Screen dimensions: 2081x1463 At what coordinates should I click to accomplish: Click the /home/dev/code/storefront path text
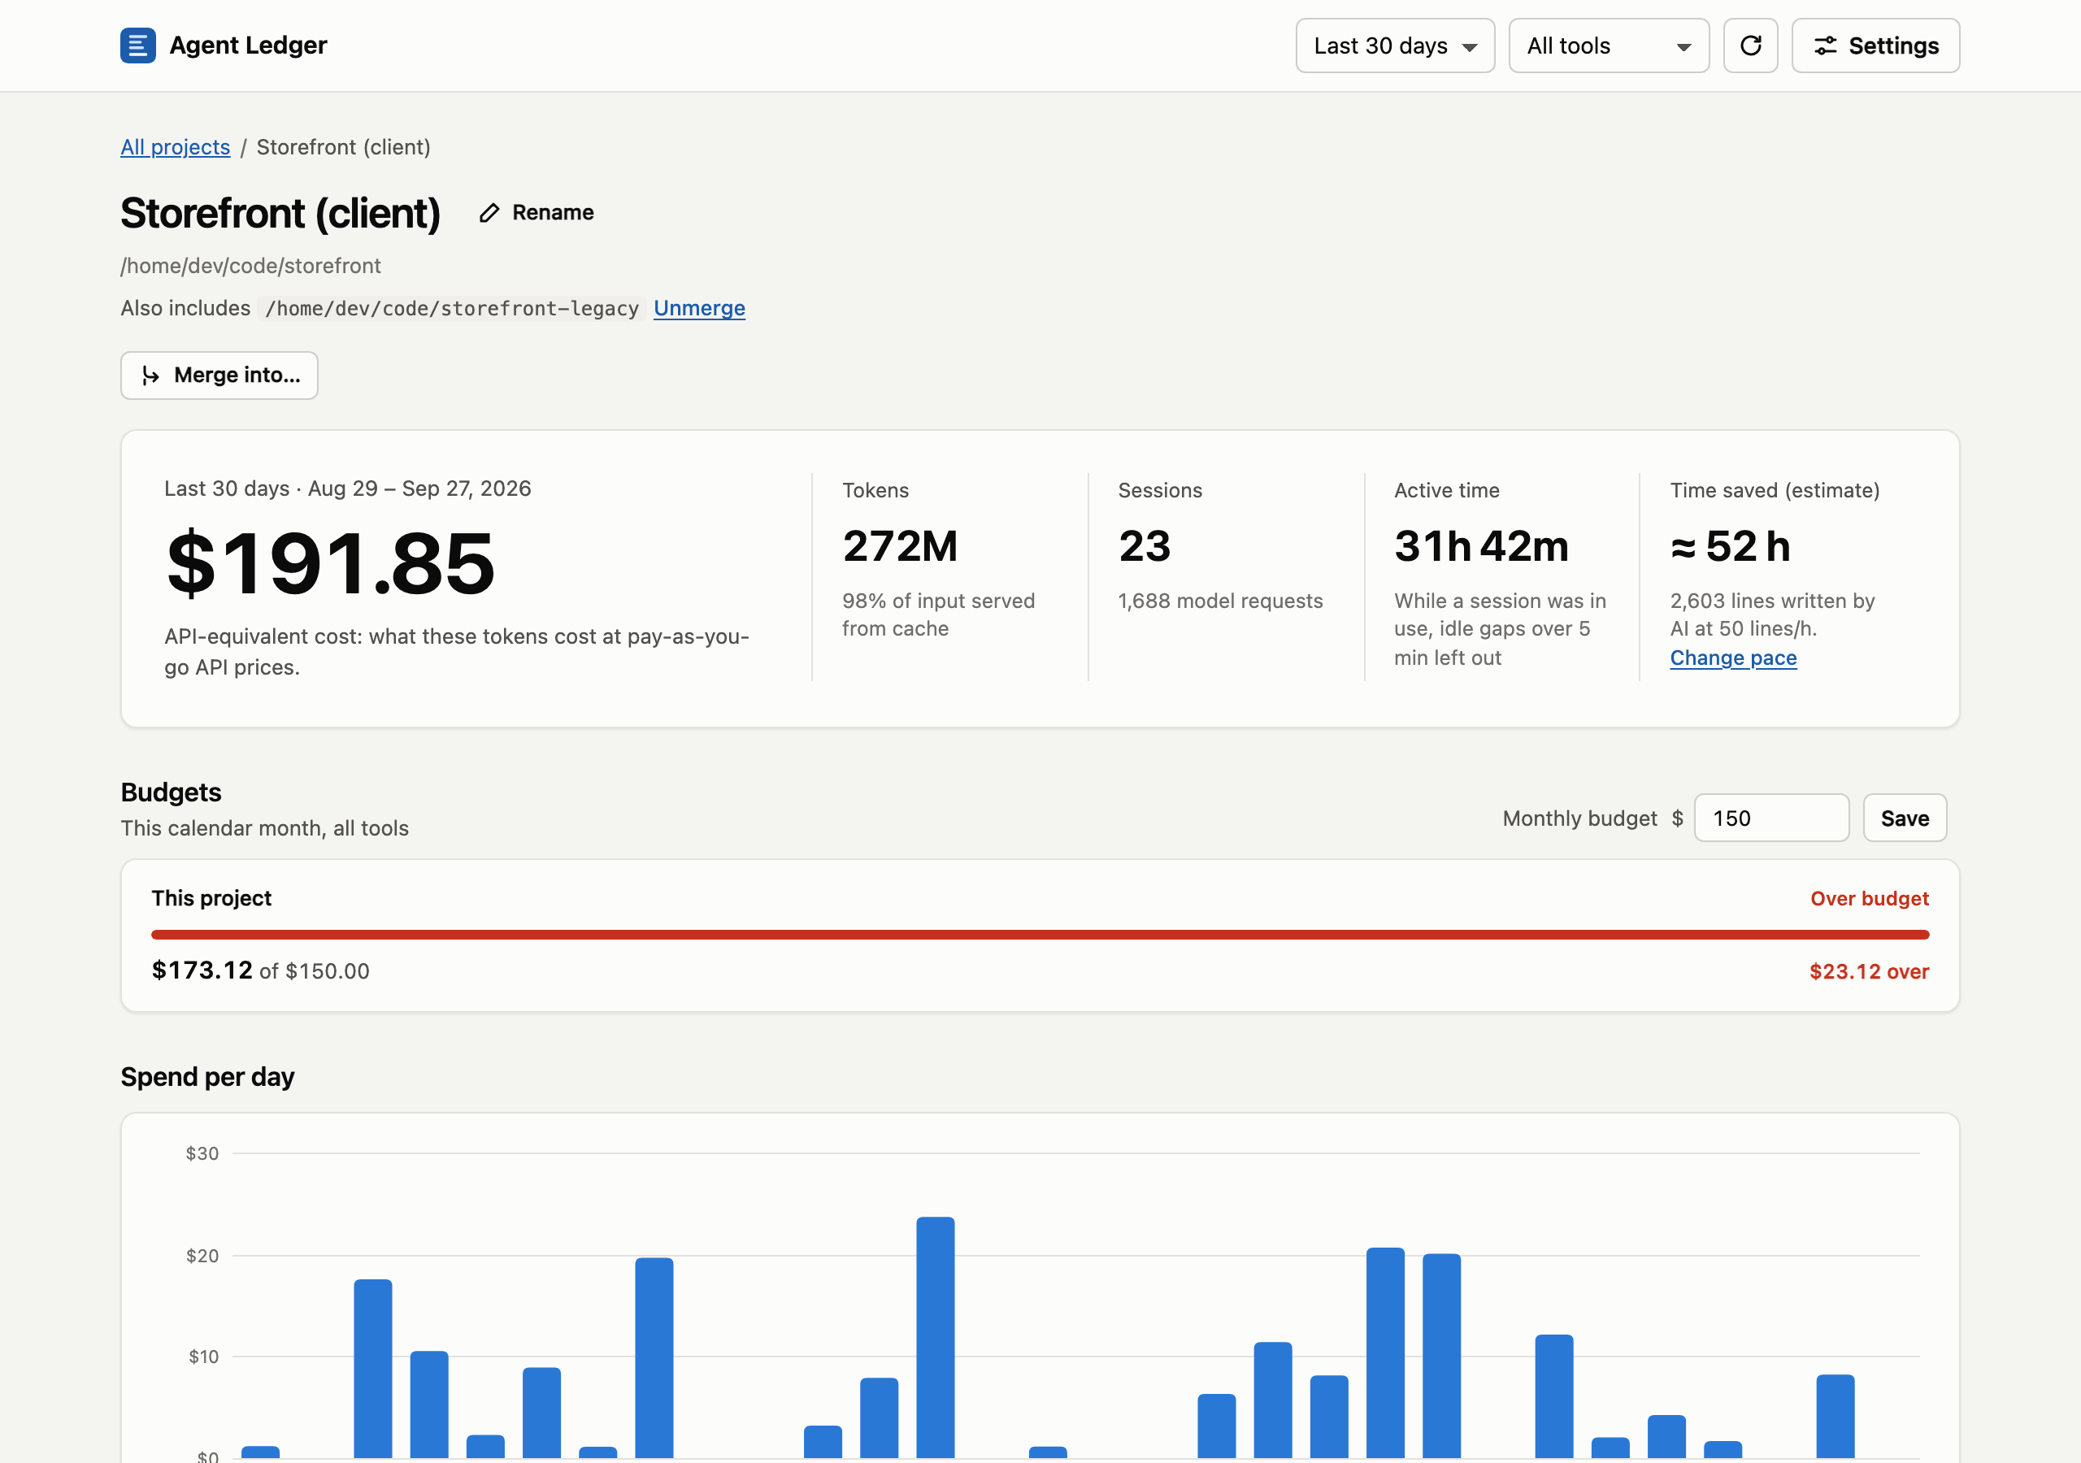251,266
